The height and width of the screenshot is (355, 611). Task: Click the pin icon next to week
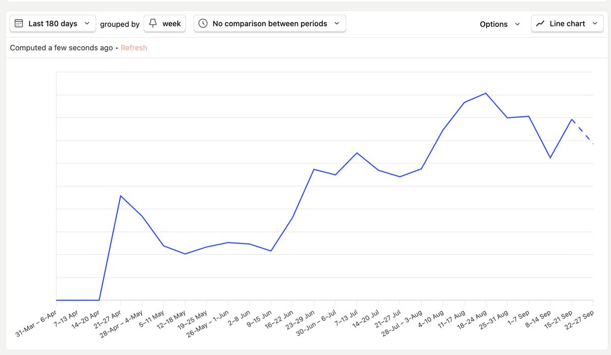pyautogui.click(x=153, y=23)
